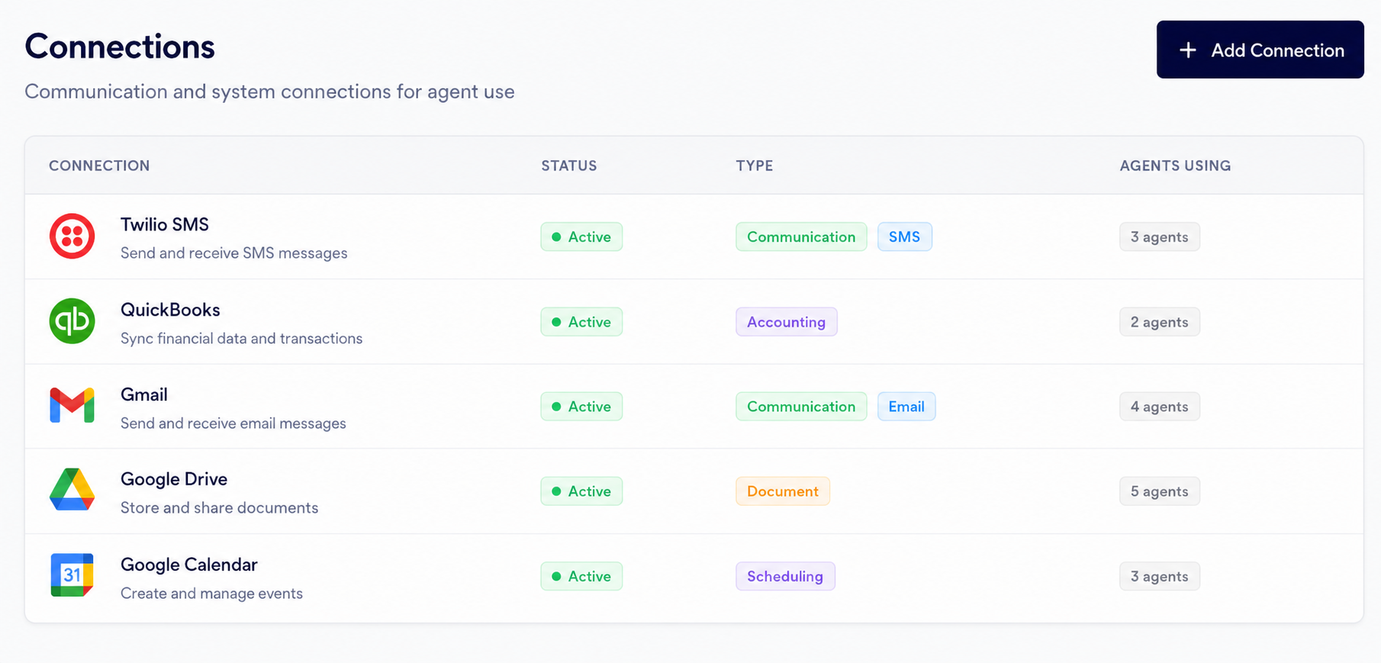Click the 3 agents badge for Twilio SMS

tap(1159, 237)
